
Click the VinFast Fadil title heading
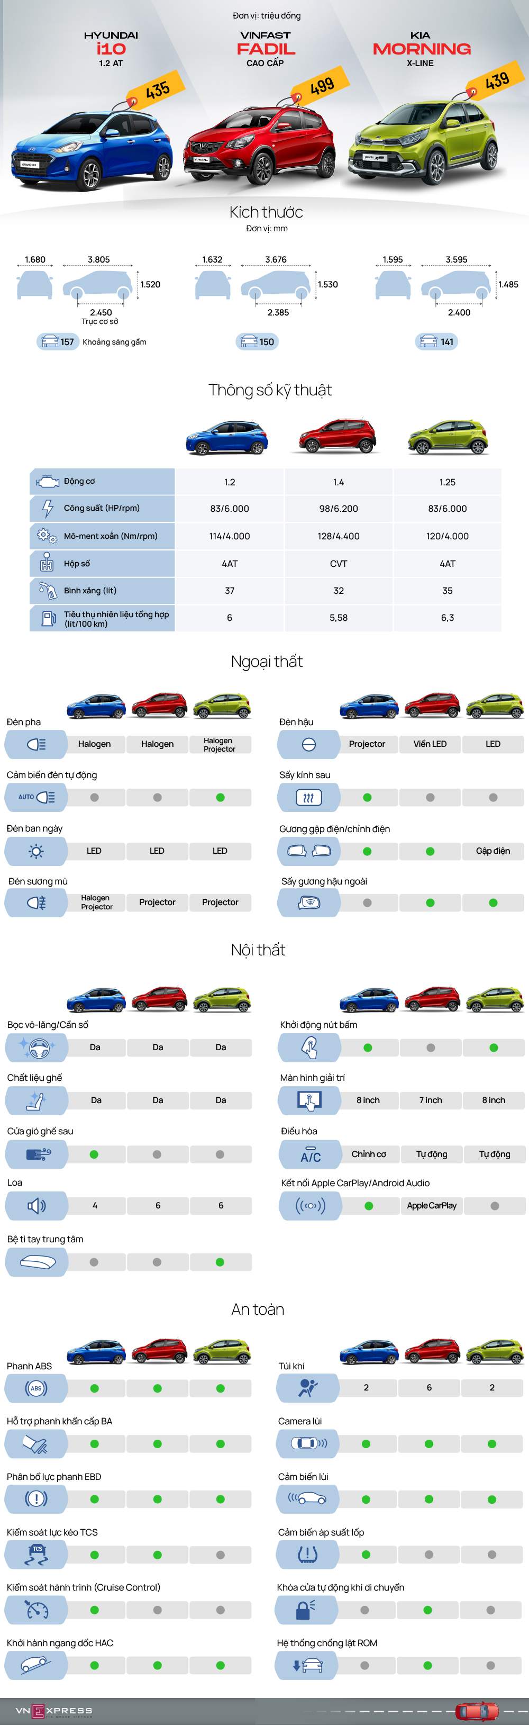click(265, 49)
